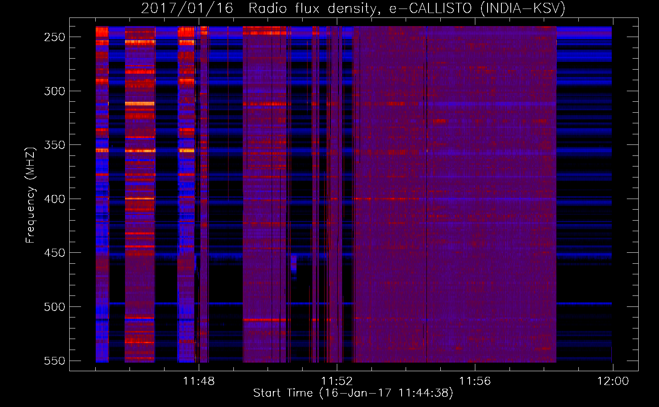Select the 12:00 time tick label
The width and height of the screenshot is (659, 407).
coord(613,381)
